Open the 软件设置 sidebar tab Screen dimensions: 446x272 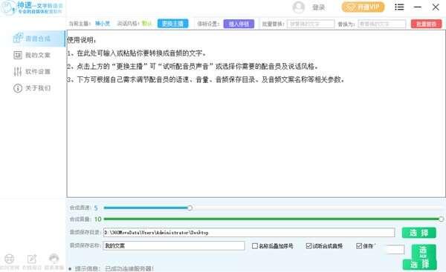click(33, 71)
